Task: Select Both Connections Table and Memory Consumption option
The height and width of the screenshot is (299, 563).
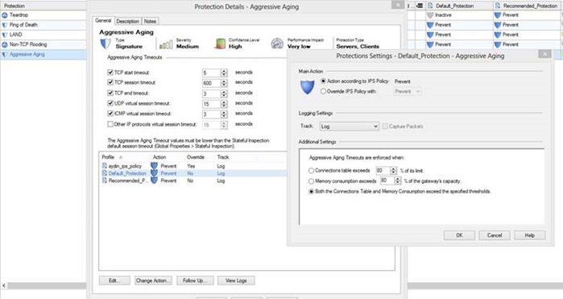Action: [312, 192]
